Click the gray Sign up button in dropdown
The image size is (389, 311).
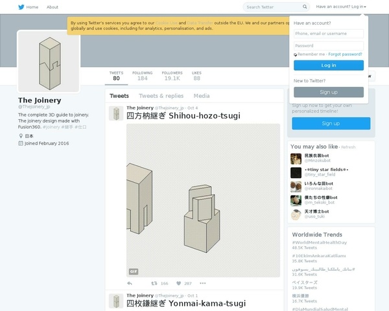[329, 92]
